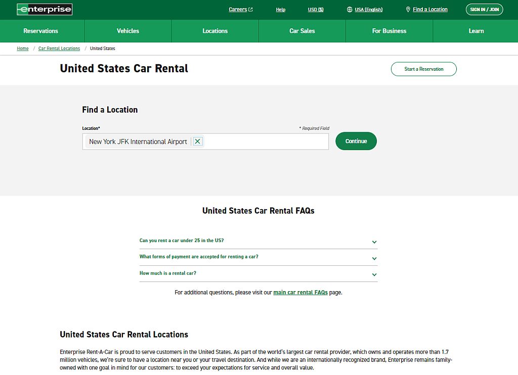The width and height of the screenshot is (518, 375).
Task: Click the location pin beside Find a Location
Action: coord(408,9)
